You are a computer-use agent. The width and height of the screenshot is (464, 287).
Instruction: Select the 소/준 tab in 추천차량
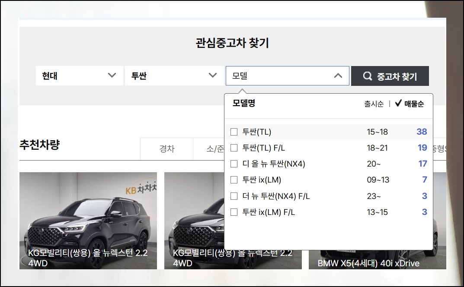[209, 149]
